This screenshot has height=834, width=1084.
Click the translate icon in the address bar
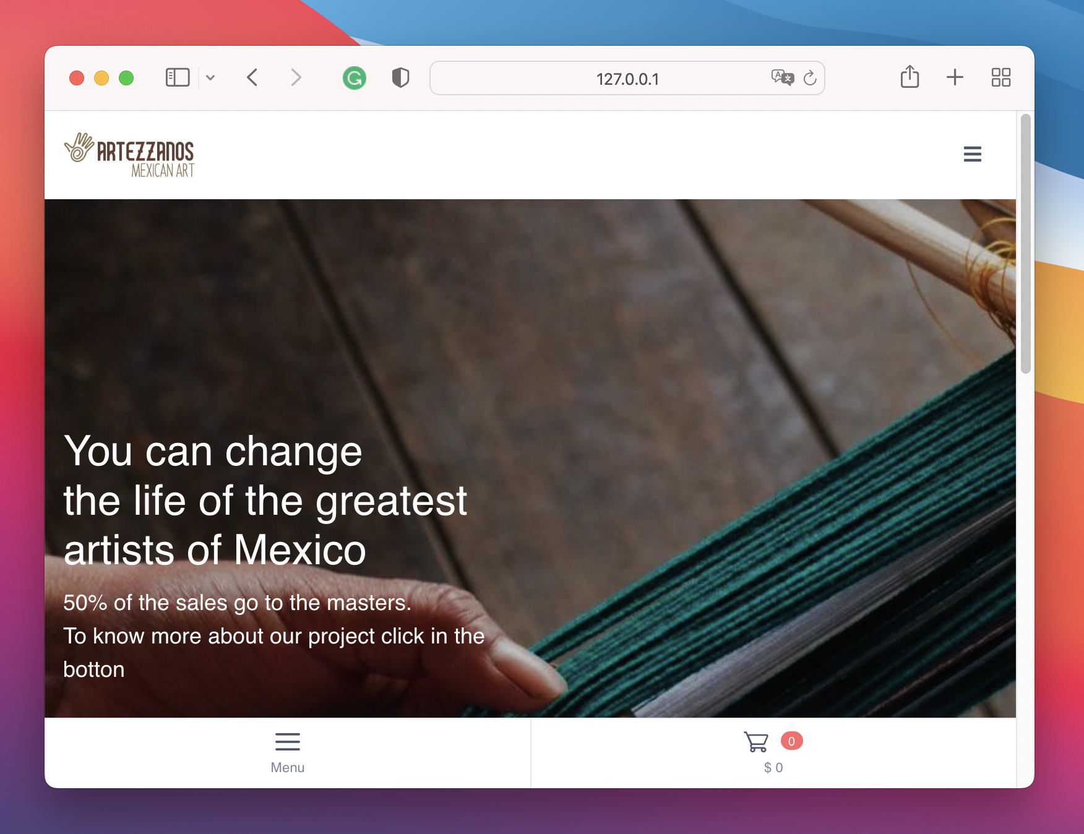point(781,78)
